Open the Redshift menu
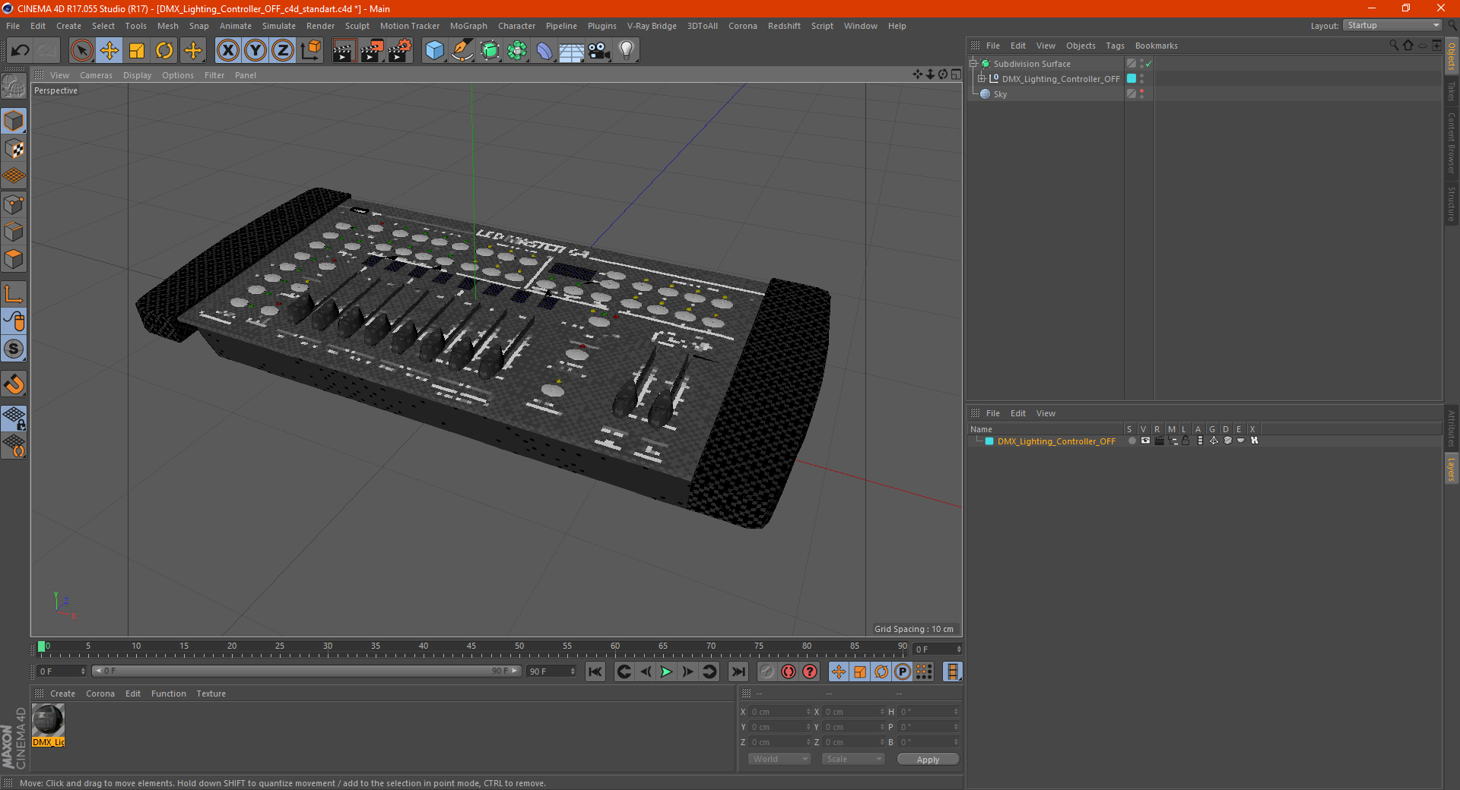The image size is (1460, 790). (784, 26)
